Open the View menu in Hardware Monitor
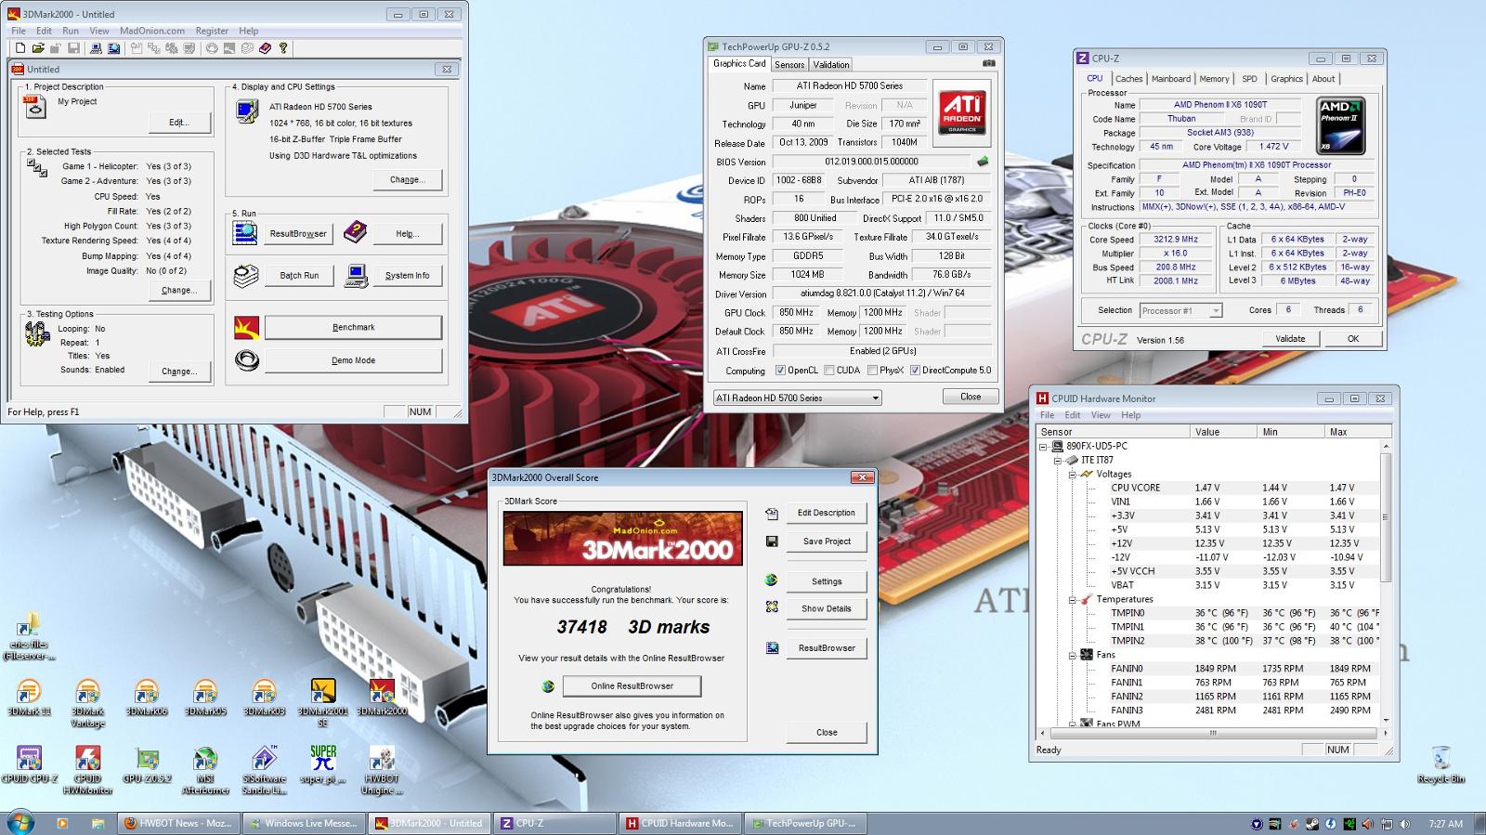The image size is (1486, 835). click(1101, 415)
